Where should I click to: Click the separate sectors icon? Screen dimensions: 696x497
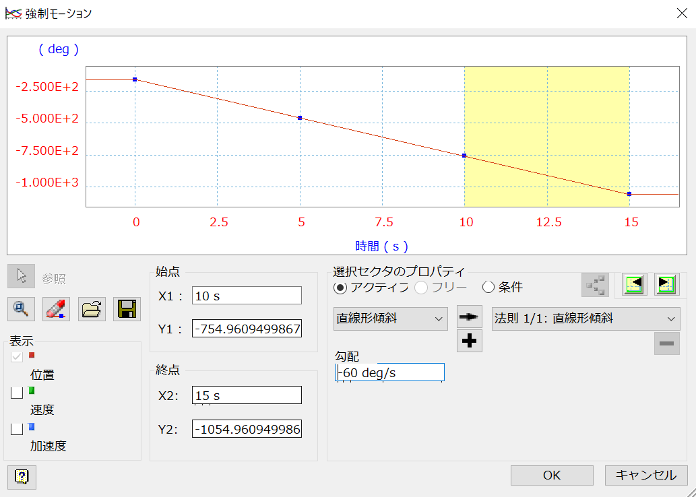(595, 284)
